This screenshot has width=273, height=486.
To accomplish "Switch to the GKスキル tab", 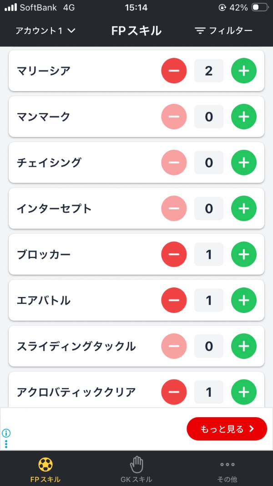I will point(136,470).
